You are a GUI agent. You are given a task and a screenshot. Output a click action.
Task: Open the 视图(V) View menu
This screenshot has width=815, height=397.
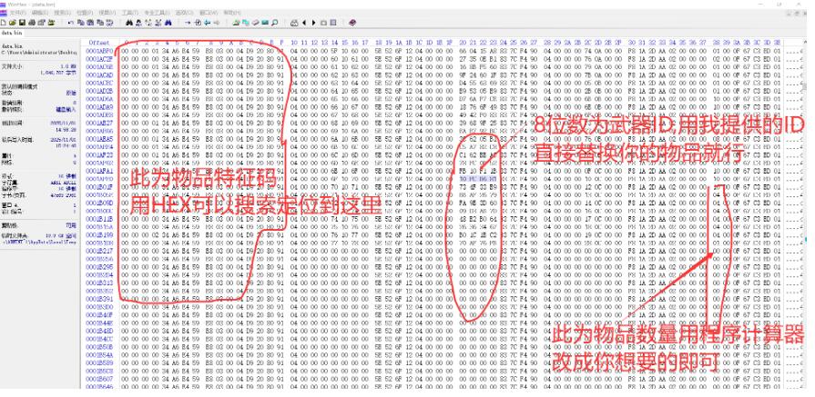107,12
